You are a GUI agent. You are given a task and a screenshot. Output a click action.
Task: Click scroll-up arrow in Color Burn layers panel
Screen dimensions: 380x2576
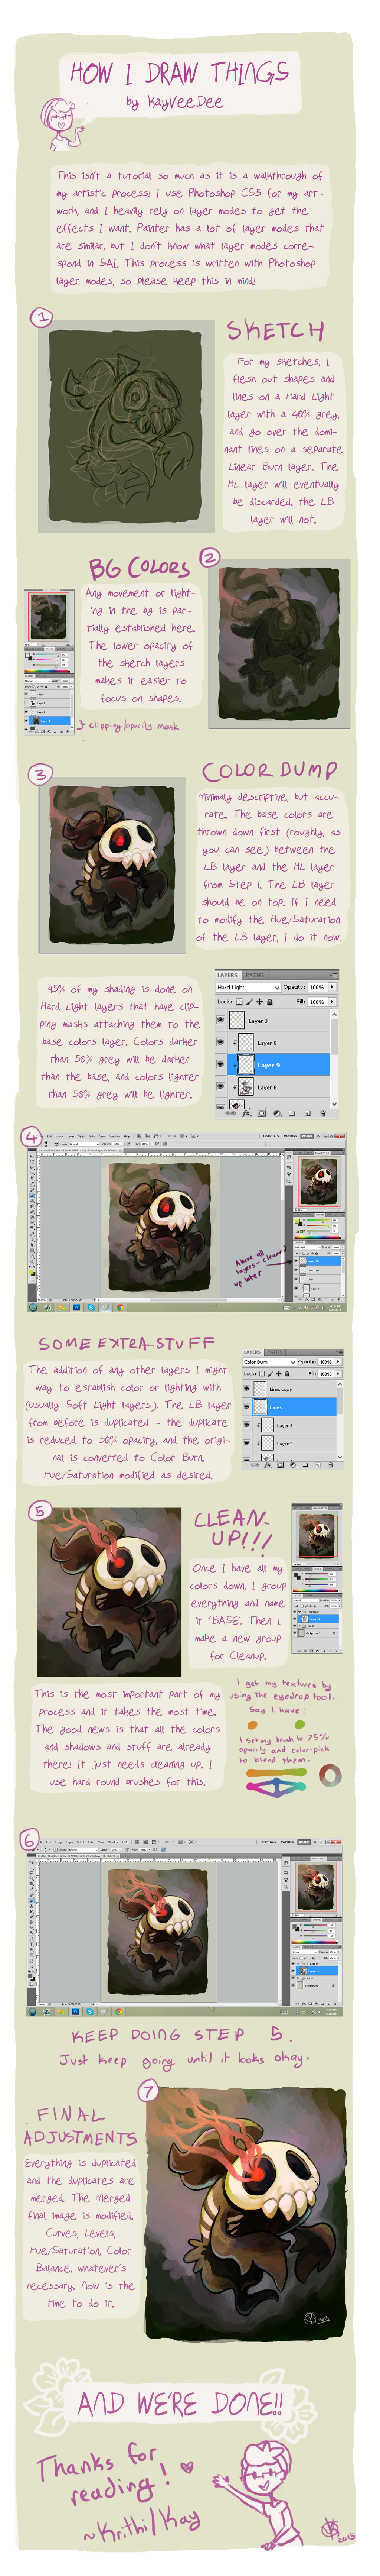tap(340, 1384)
